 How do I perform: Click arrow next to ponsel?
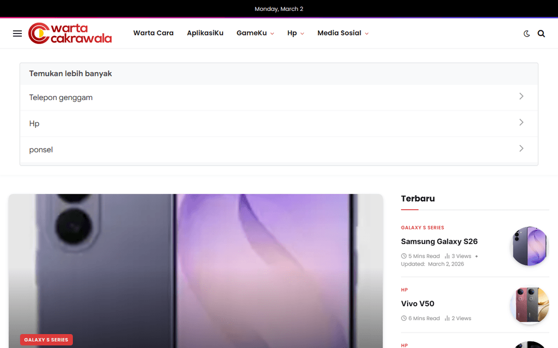tap(521, 148)
